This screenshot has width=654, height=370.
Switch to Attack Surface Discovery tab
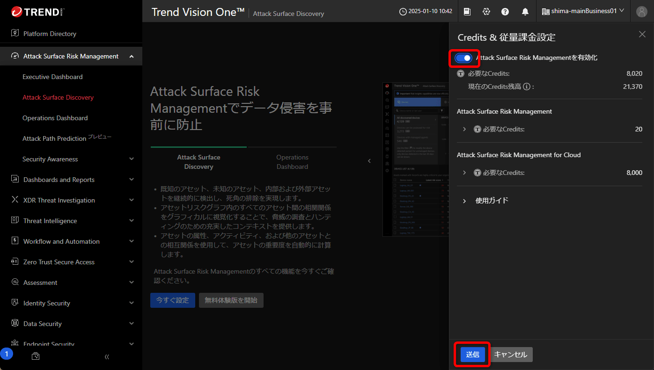coord(198,162)
